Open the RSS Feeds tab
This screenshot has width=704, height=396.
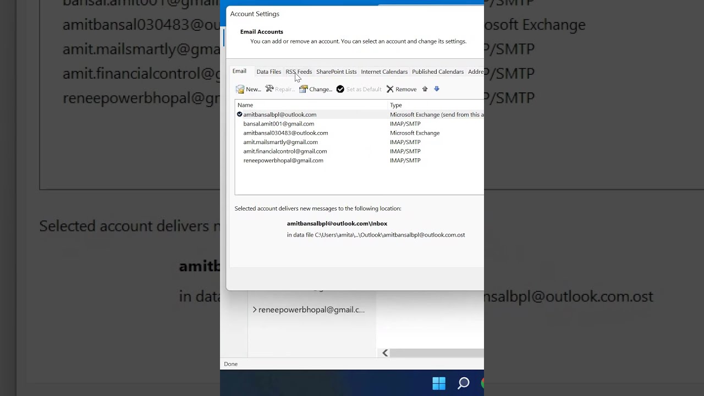tap(299, 71)
